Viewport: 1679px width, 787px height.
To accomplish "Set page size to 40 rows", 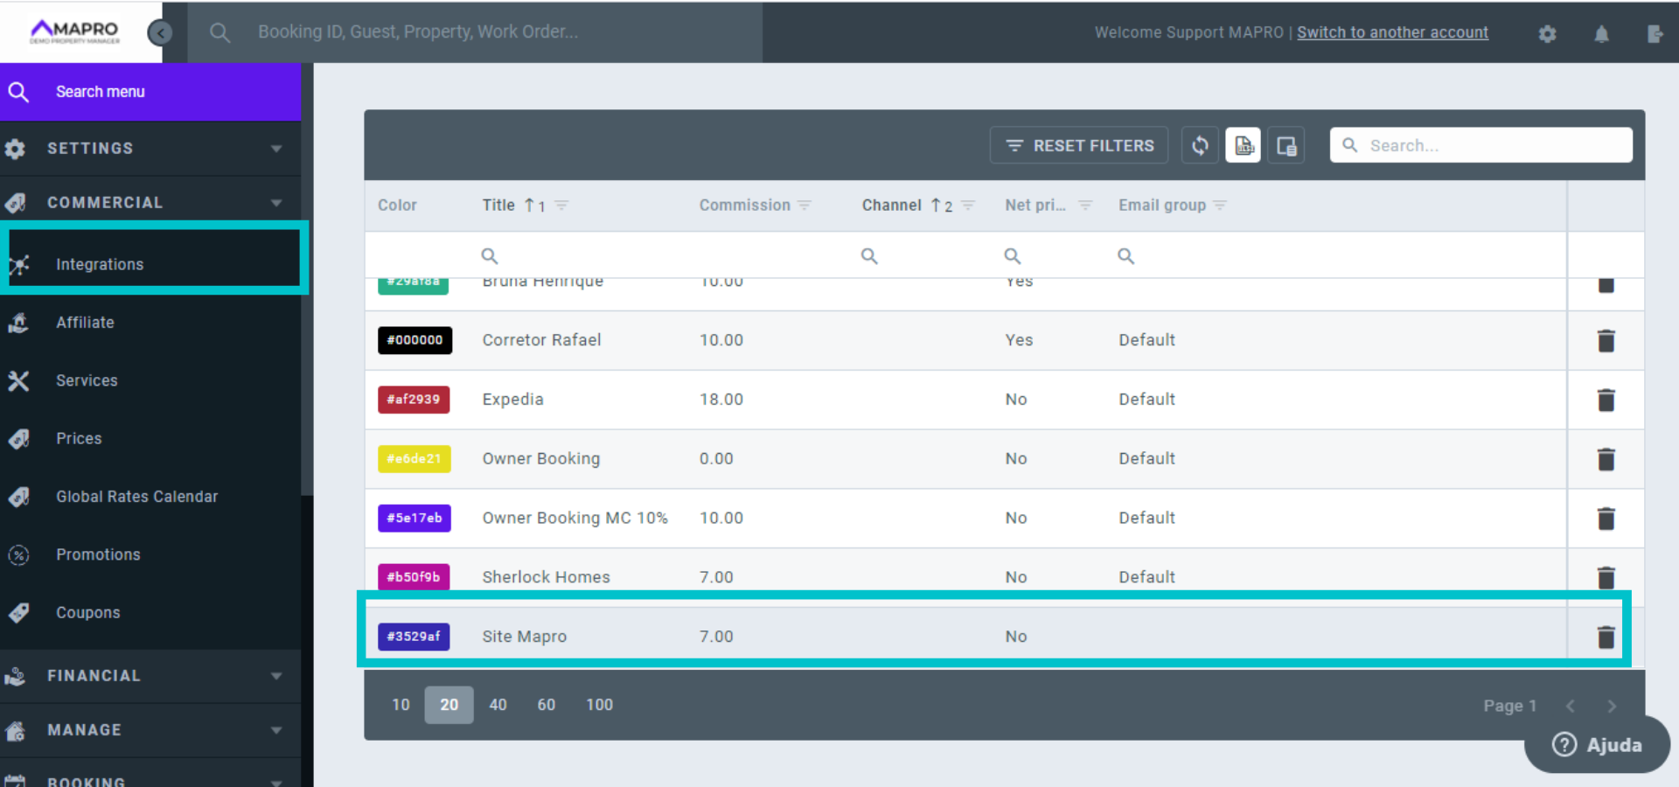I will pyautogui.click(x=498, y=705).
